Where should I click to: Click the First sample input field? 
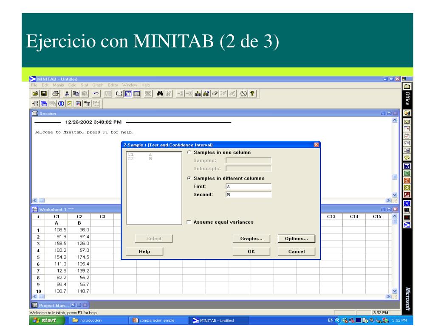(x=249, y=187)
